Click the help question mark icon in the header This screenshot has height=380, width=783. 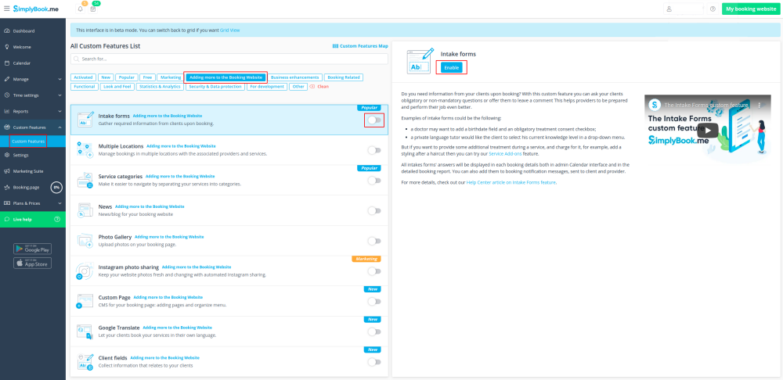coord(713,9)
